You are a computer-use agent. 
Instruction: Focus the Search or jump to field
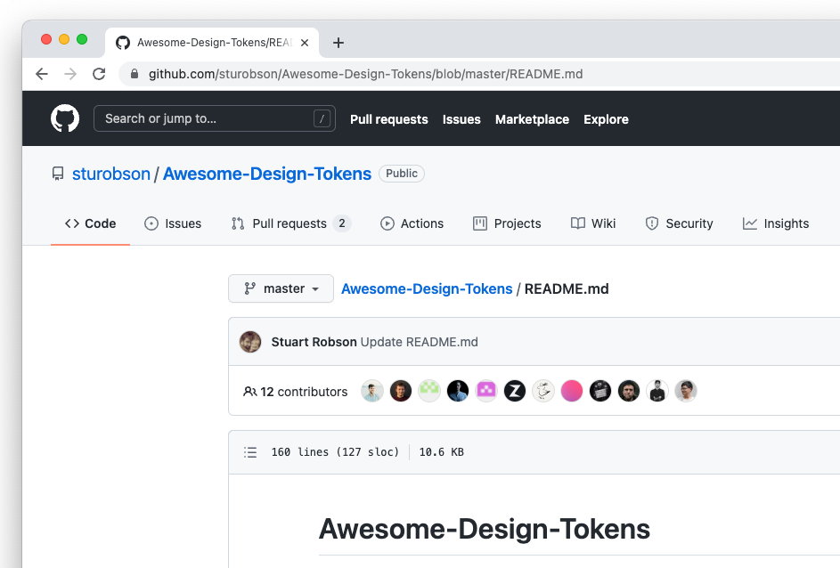[x=215, y=118]
